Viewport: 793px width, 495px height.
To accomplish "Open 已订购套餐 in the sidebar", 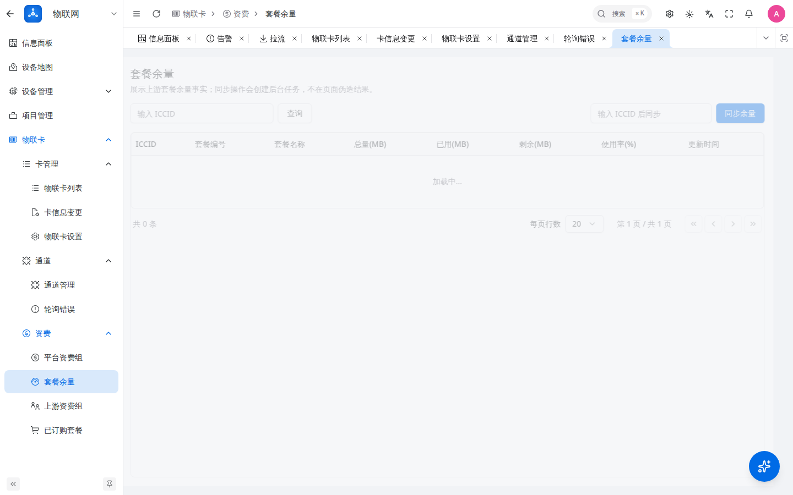I will 61,430.
